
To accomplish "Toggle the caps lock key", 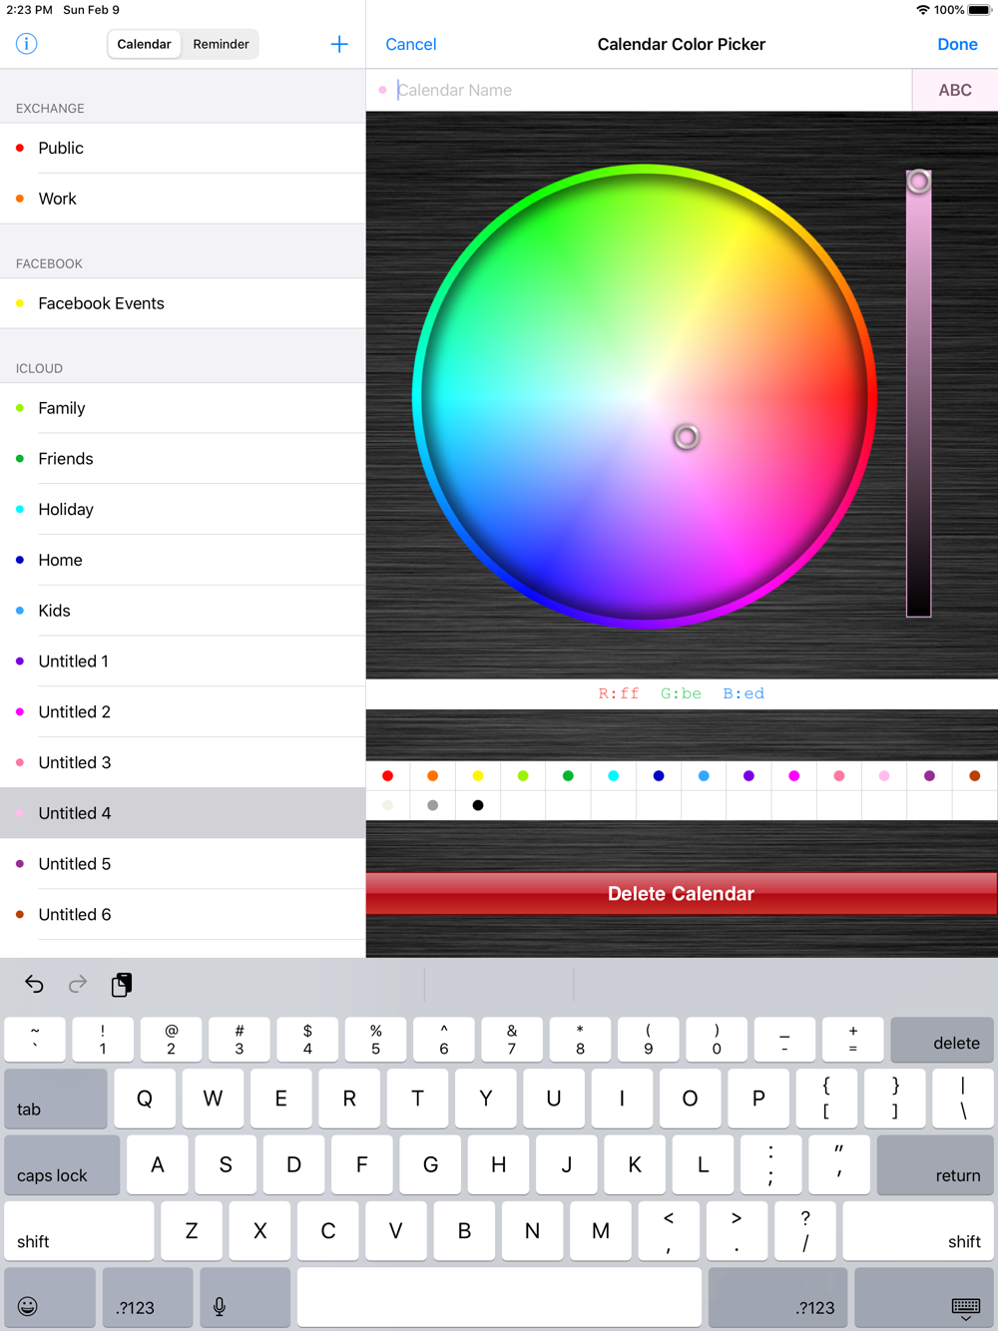I will [62, 1164].
